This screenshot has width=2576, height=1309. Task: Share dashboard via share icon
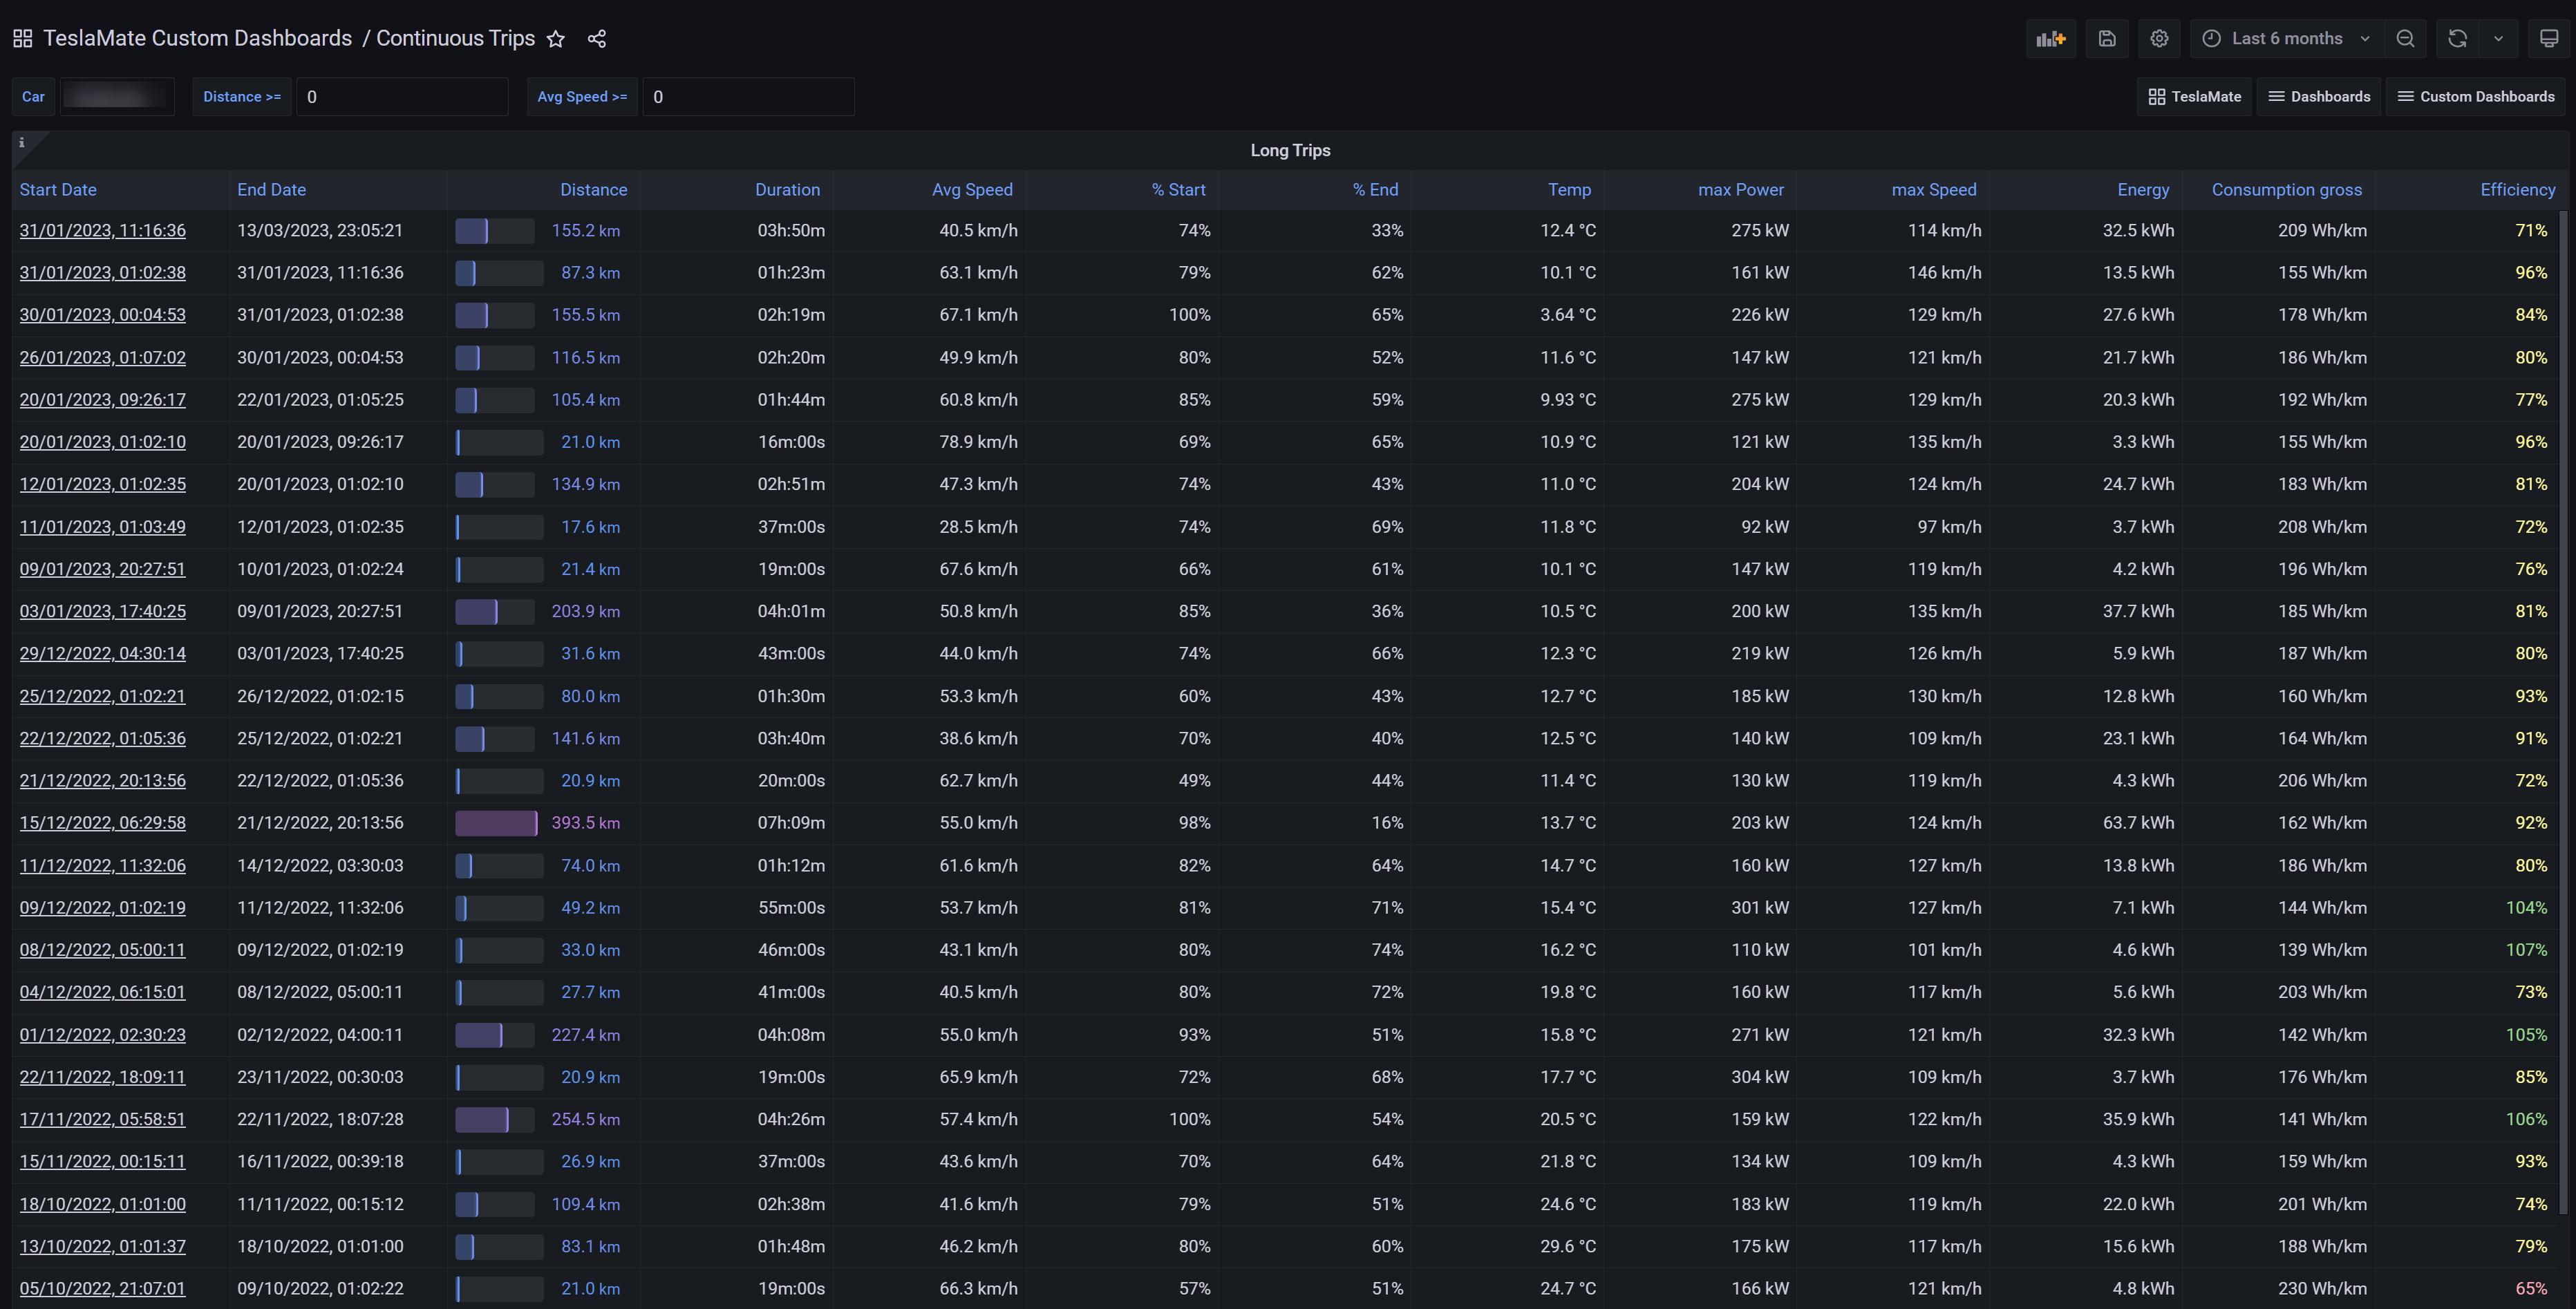(x=597, y=39)
